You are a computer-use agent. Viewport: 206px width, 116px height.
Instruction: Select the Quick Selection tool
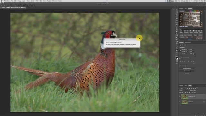click(177, 16)
